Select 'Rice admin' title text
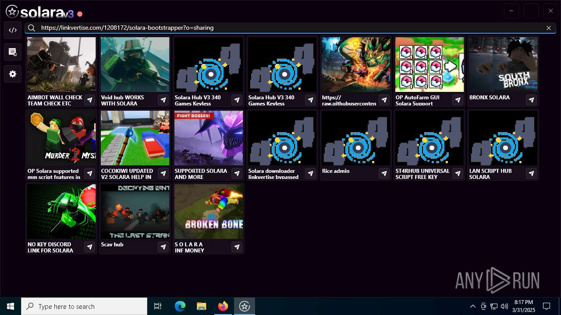Viewport: 561px width, 315px height. pyautogui.click(x=336, y=171)
